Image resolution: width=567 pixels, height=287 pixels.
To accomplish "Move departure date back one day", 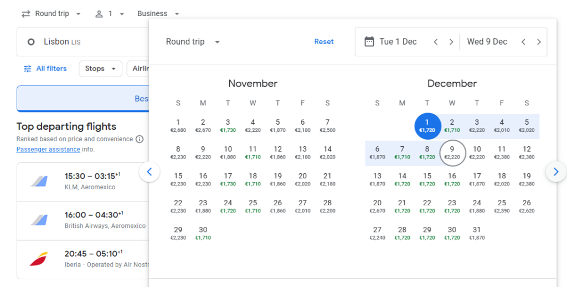I will [436, 42].
